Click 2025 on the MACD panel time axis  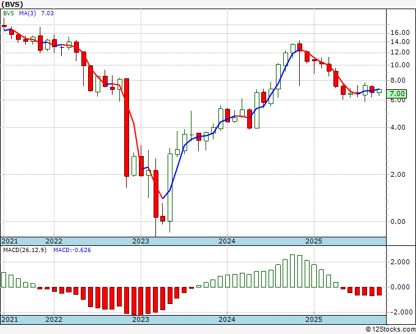coord(314,319)
